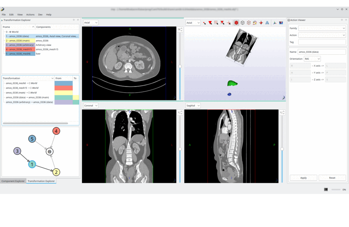Click the screenshot icon in 3D toolbar
349x227 pixels.
tap(281, 23)
